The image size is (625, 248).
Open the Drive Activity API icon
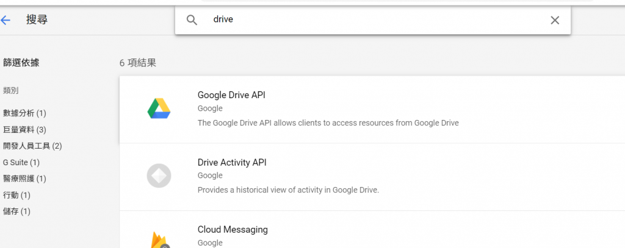pos(159,175)
